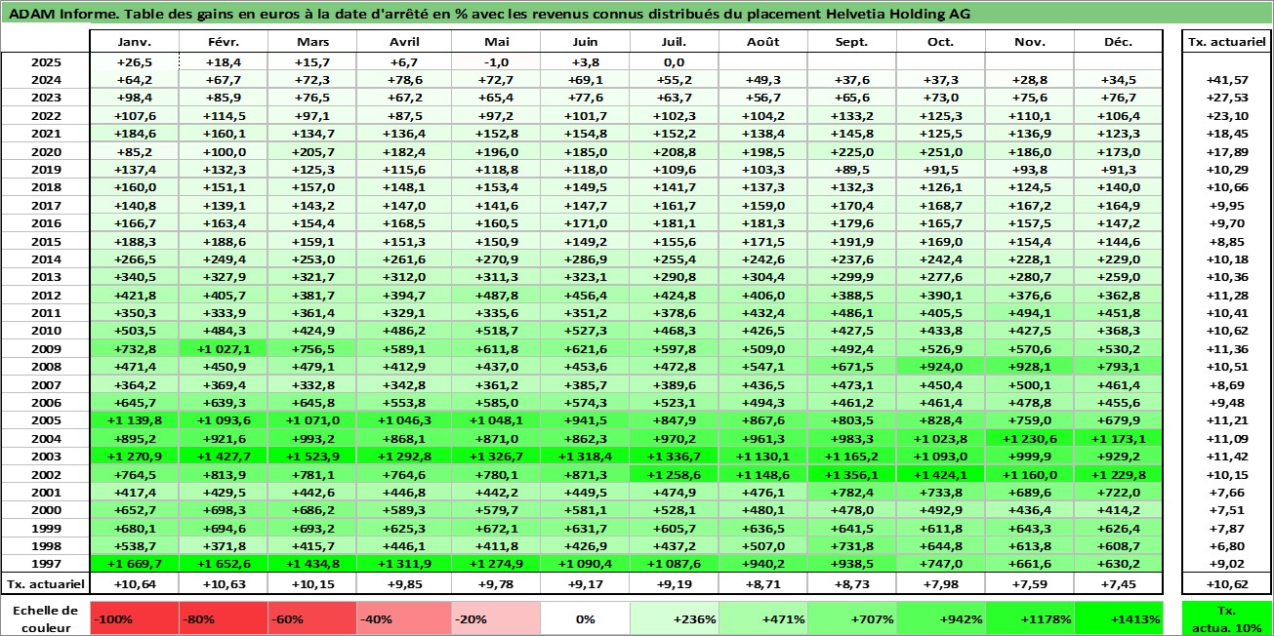Viewport: 1274px width, 636px height.
Task: Click the actuarial rate +27,53 for 2023
Action: click(1225, 98)
